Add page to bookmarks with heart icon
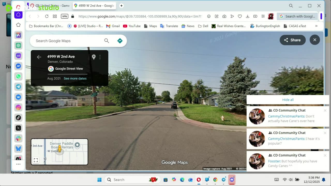Screen dimensions: 331x186 tap(240, 16)
